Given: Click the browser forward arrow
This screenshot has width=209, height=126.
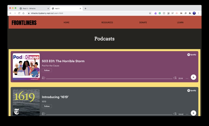Looking at the screenshot, I should [x=15, y=13].
